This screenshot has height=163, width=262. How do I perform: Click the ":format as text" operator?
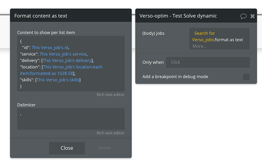(x=229, y=40)
